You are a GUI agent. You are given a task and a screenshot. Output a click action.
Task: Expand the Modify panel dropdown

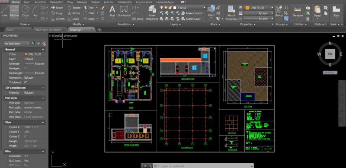[78, 24]
